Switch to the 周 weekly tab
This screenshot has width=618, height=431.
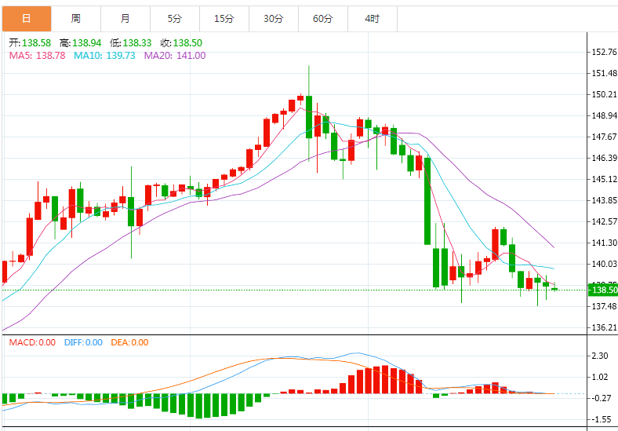76,19
